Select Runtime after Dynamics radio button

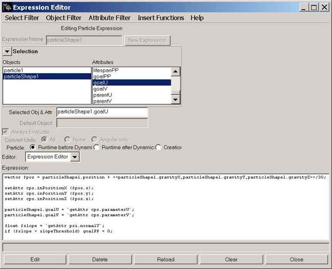tap(97, 148)
